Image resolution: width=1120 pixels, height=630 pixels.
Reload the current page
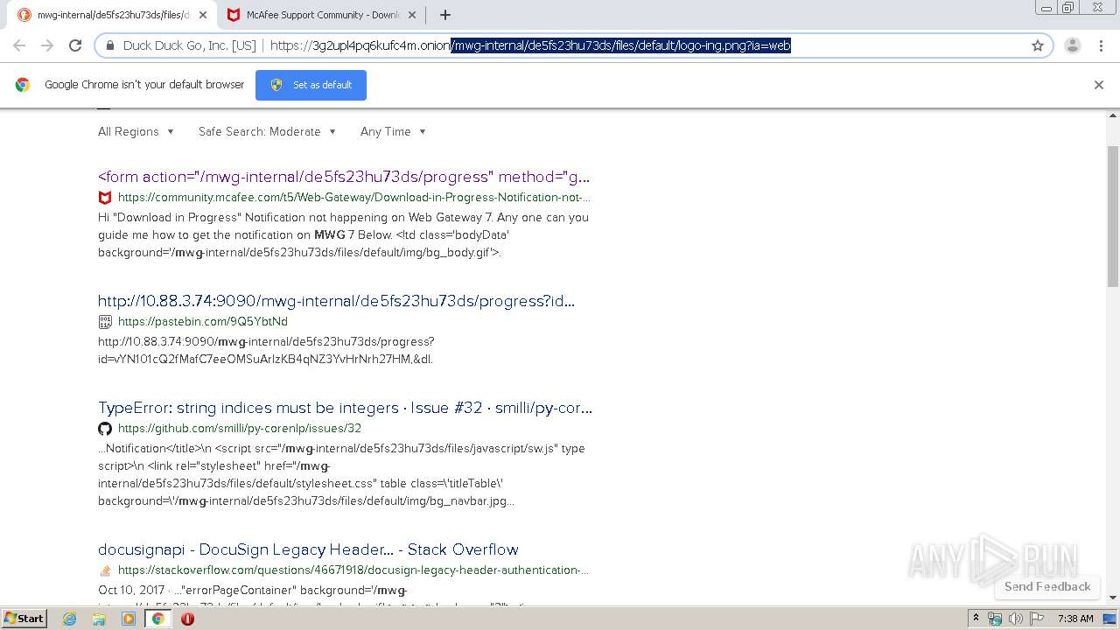pyautogui.click(x=75, y=45)
